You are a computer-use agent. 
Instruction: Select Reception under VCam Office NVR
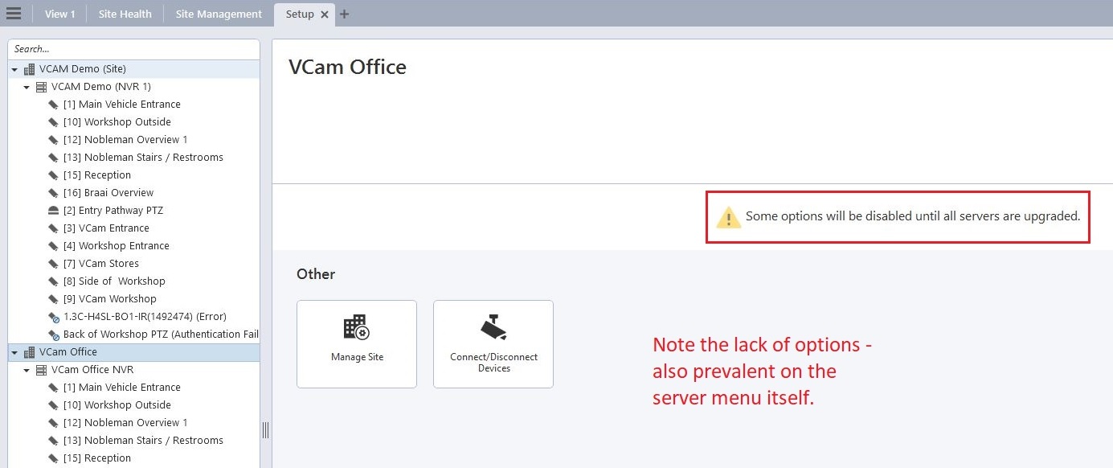[97, 458]
